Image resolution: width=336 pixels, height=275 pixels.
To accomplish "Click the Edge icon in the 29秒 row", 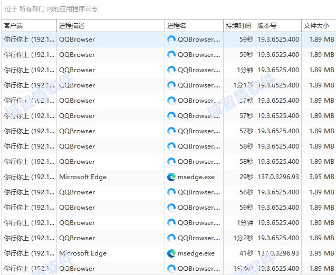I will point(171,177).
